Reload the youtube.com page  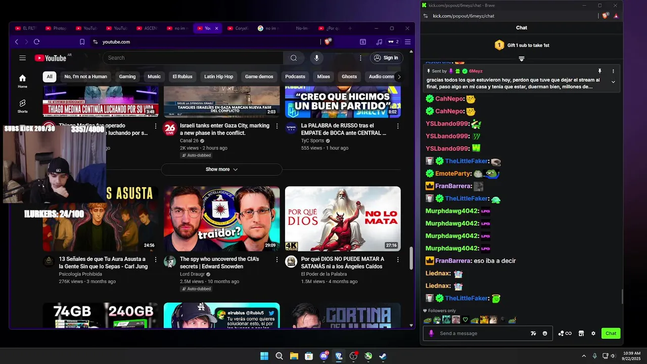(36, 42)
